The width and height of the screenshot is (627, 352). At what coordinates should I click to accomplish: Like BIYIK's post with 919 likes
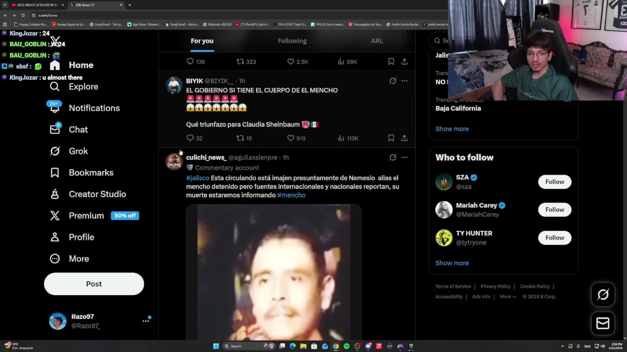pyautogui.click(x=296, y=138)
